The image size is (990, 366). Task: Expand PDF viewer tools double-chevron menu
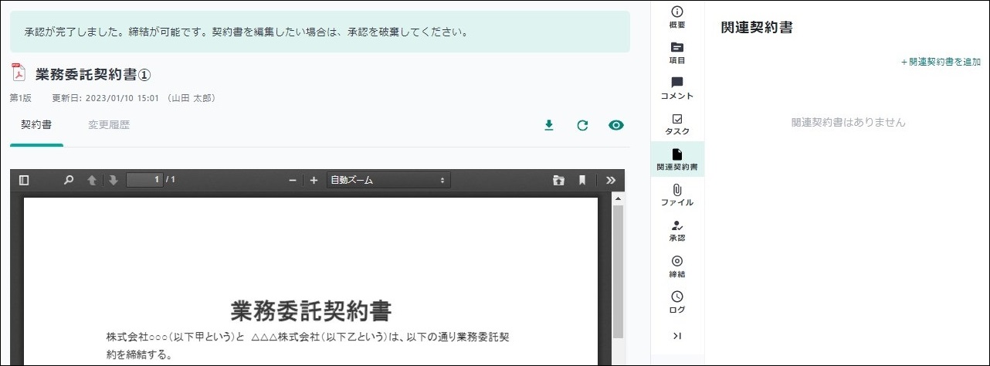point(610,180)
